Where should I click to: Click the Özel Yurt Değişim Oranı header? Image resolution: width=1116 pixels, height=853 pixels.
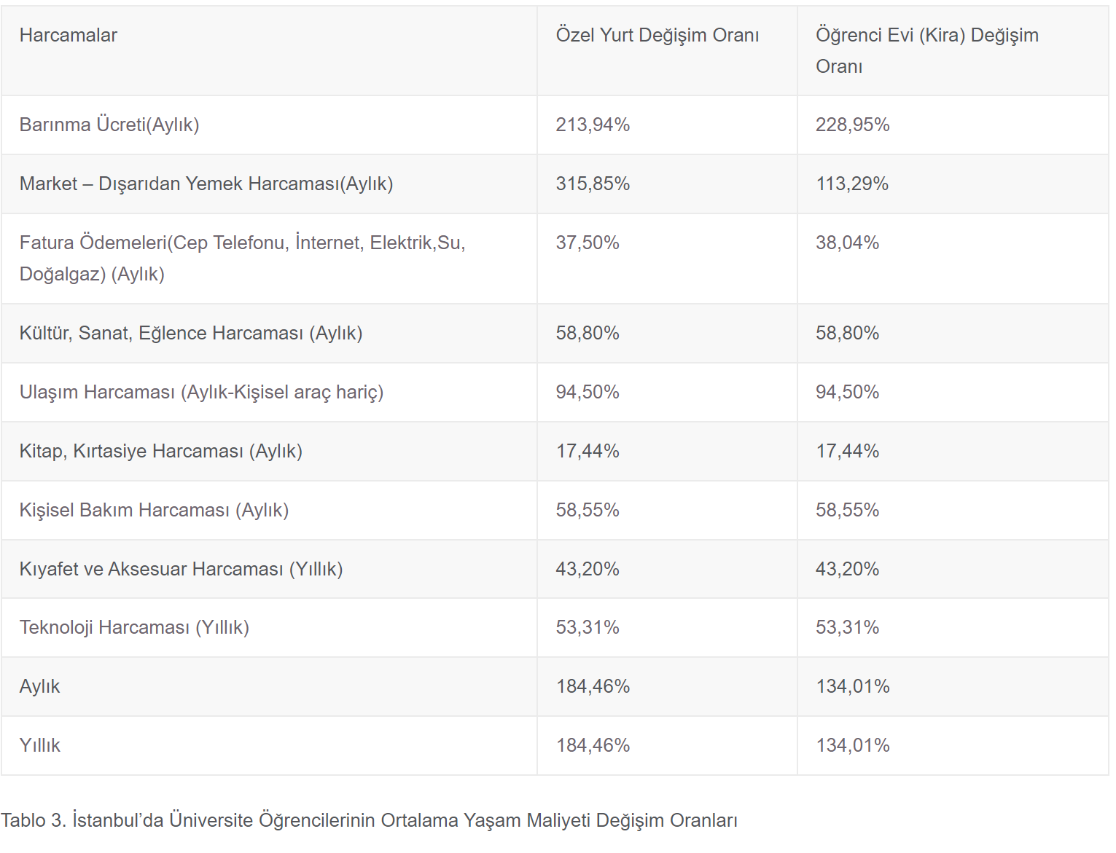click(x=657, y=35)
